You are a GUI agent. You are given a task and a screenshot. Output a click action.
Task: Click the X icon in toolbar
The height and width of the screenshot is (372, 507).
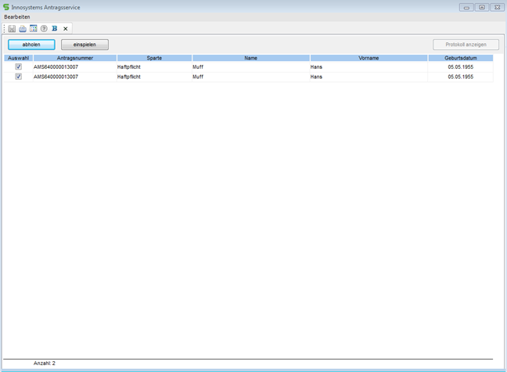66,29
